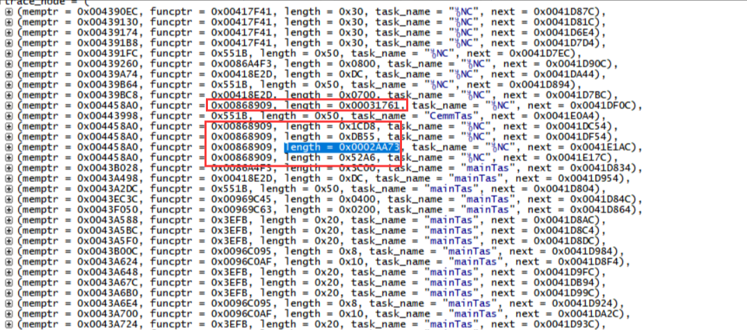Expand the node with memptr 0x00439A74
The width and height of the screenshot is (747, 330).
tap(8, 74)
